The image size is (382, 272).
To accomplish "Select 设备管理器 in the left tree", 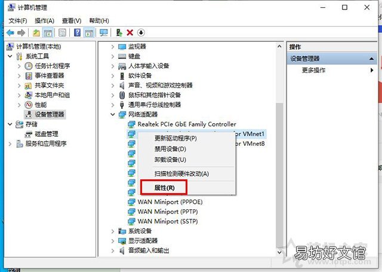I will (50, 114).
